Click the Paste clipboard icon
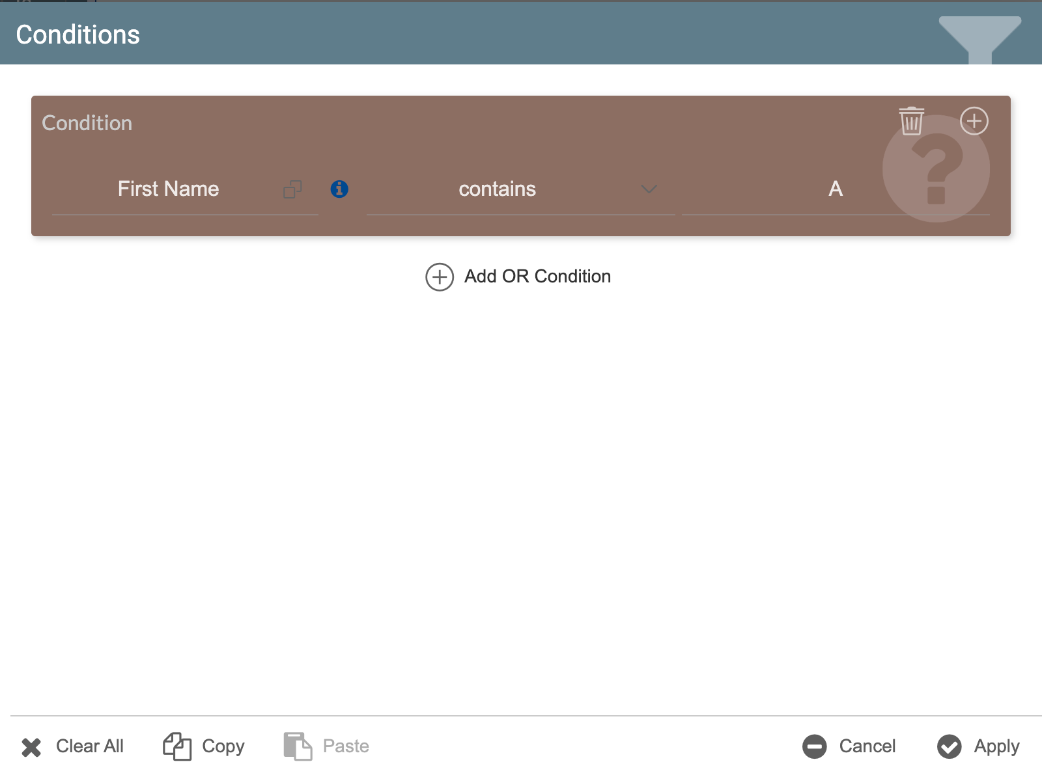Viewport: 1042px width, 777px height. (x=298, y=746)
